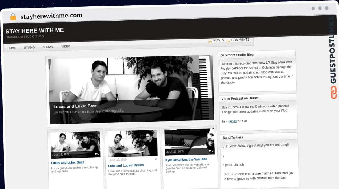Click the orange padlock icon
This screenshot has height=189, width=339.
coord(13,17)
